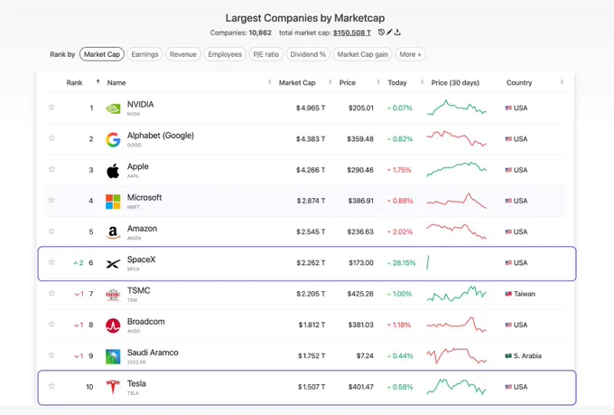614x415 pixels.
Task: Sort table by Market Cap column
Action: coord(330,82)
